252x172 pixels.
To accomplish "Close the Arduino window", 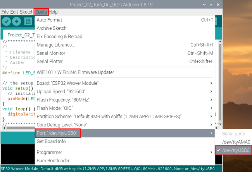I will coord(218,5).
